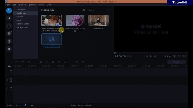Open Clip Properties lines icon
The height and width of the screenshot is (108, 193).
pyautogui.click(x=65, y=62)
